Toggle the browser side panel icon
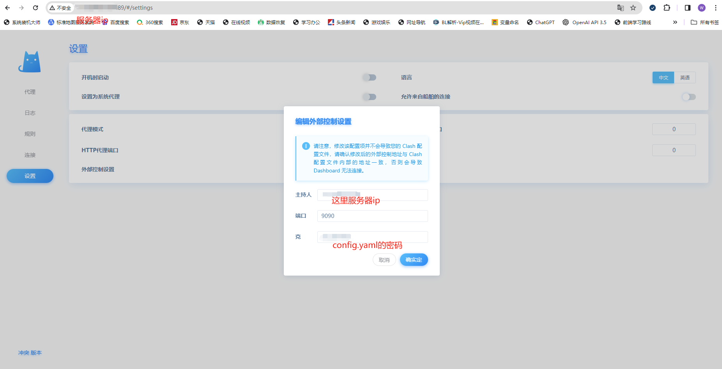Image resolution: width=722 pixels, height=369 pixels. (687, 8)
